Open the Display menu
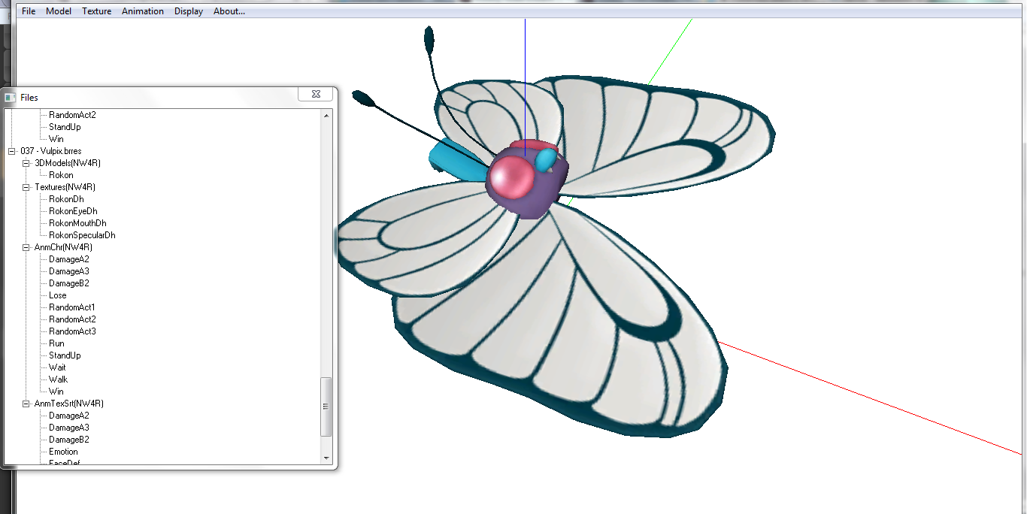This screenshot has height=514, width=1027. (189, 11)
